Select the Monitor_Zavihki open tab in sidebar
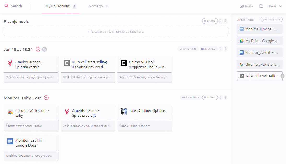 pos(259,52)
